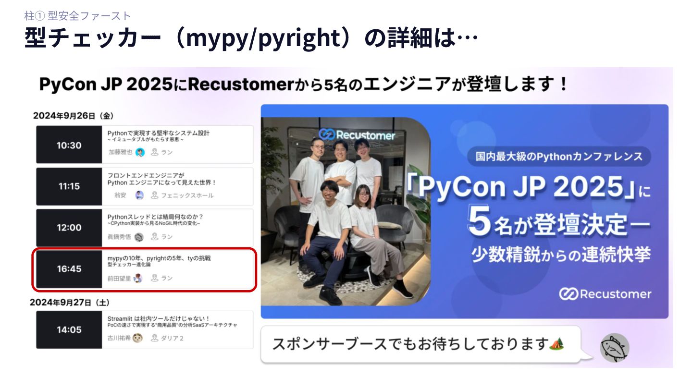692x389 pixels.
Task: Click the location pin beside フェニックスホール
Action: tap(154, 195)
